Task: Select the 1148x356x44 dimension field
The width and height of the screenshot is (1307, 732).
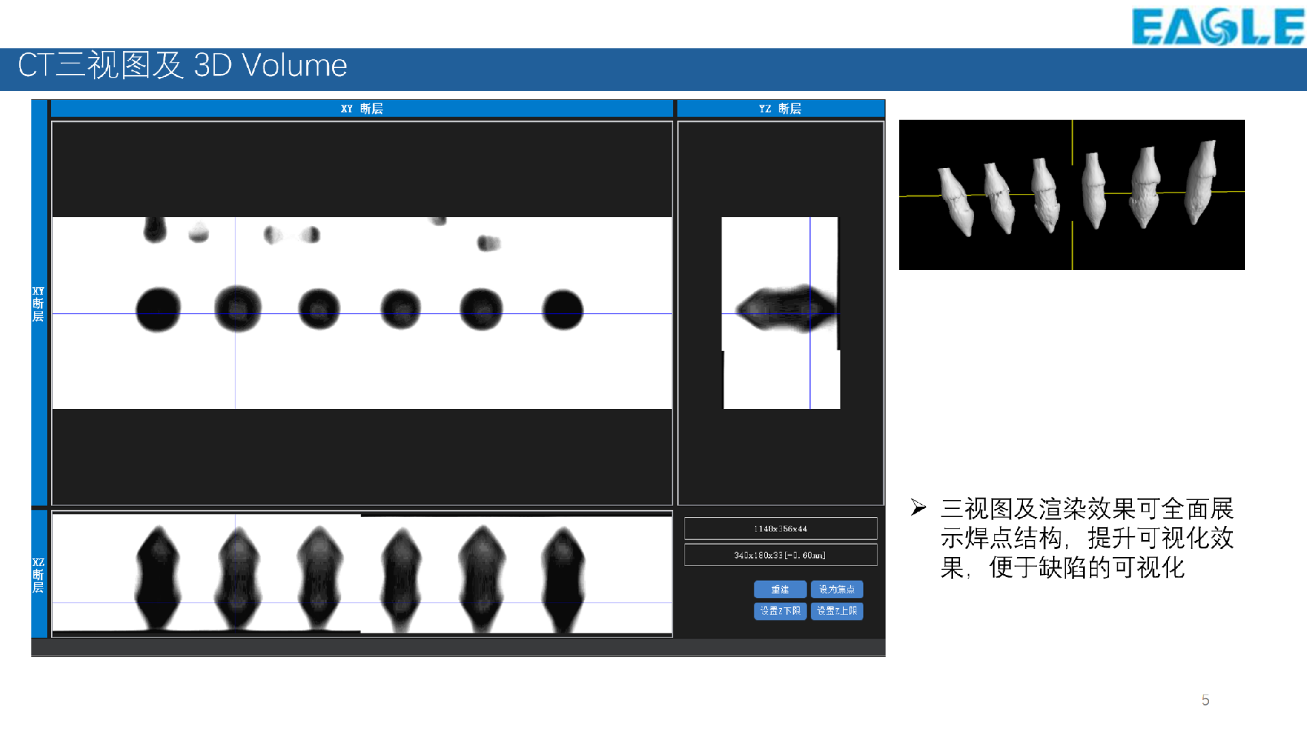Action: pos(780,529)
